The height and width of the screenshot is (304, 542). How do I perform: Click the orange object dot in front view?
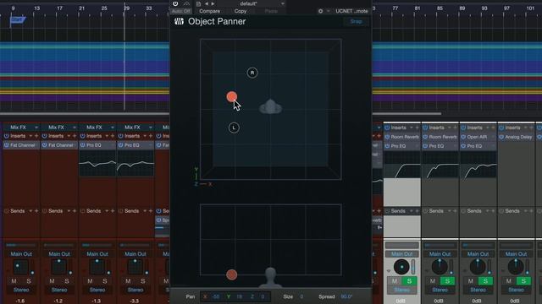pos(231,274)
